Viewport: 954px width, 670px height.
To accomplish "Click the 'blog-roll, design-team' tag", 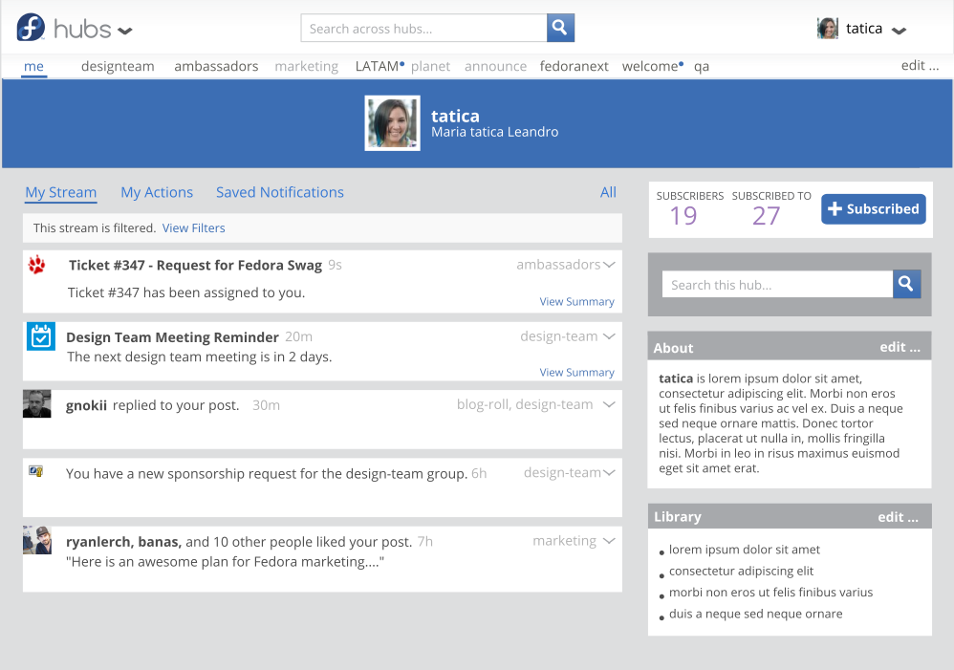I will coord(525,404).
